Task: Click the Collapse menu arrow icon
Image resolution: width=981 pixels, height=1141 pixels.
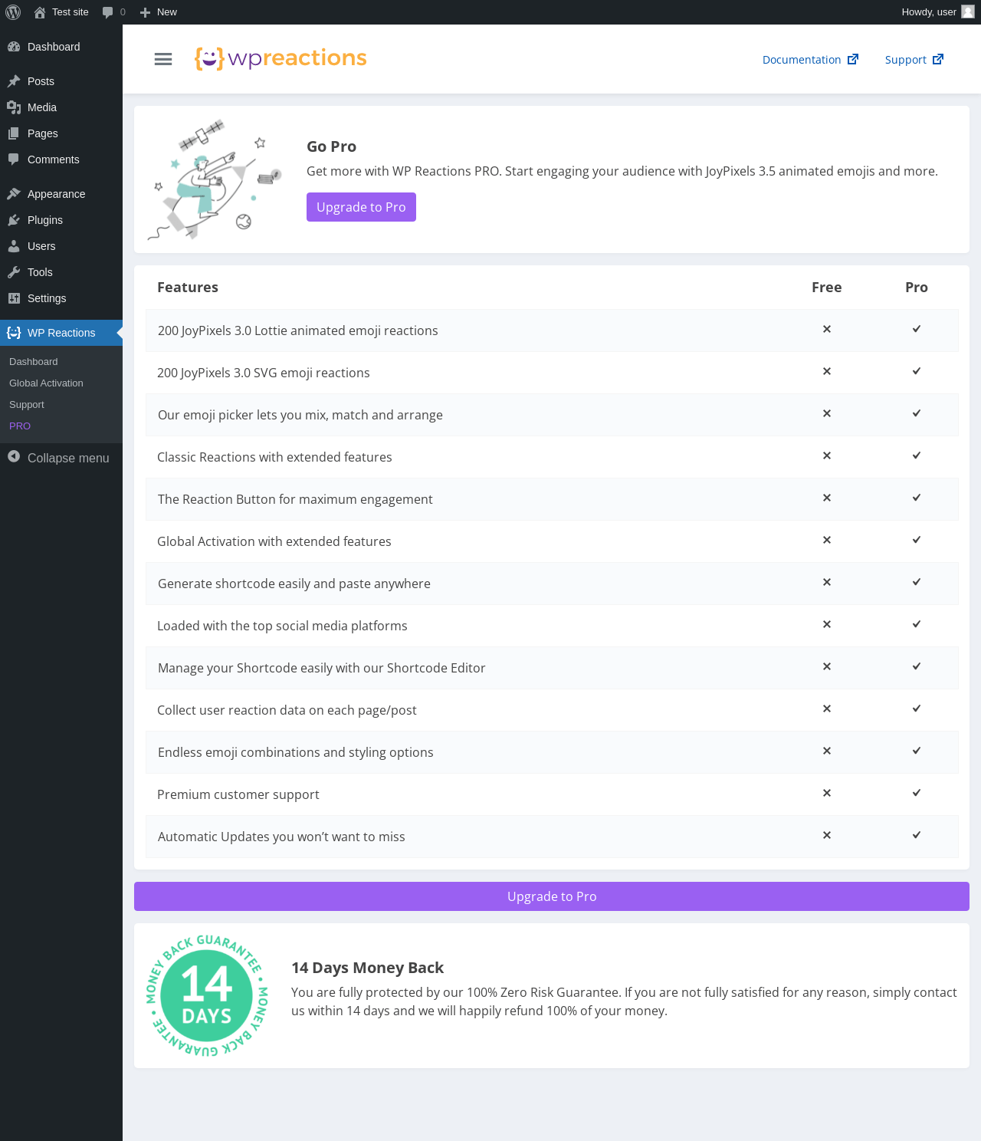Action: [x=14, y=456]
